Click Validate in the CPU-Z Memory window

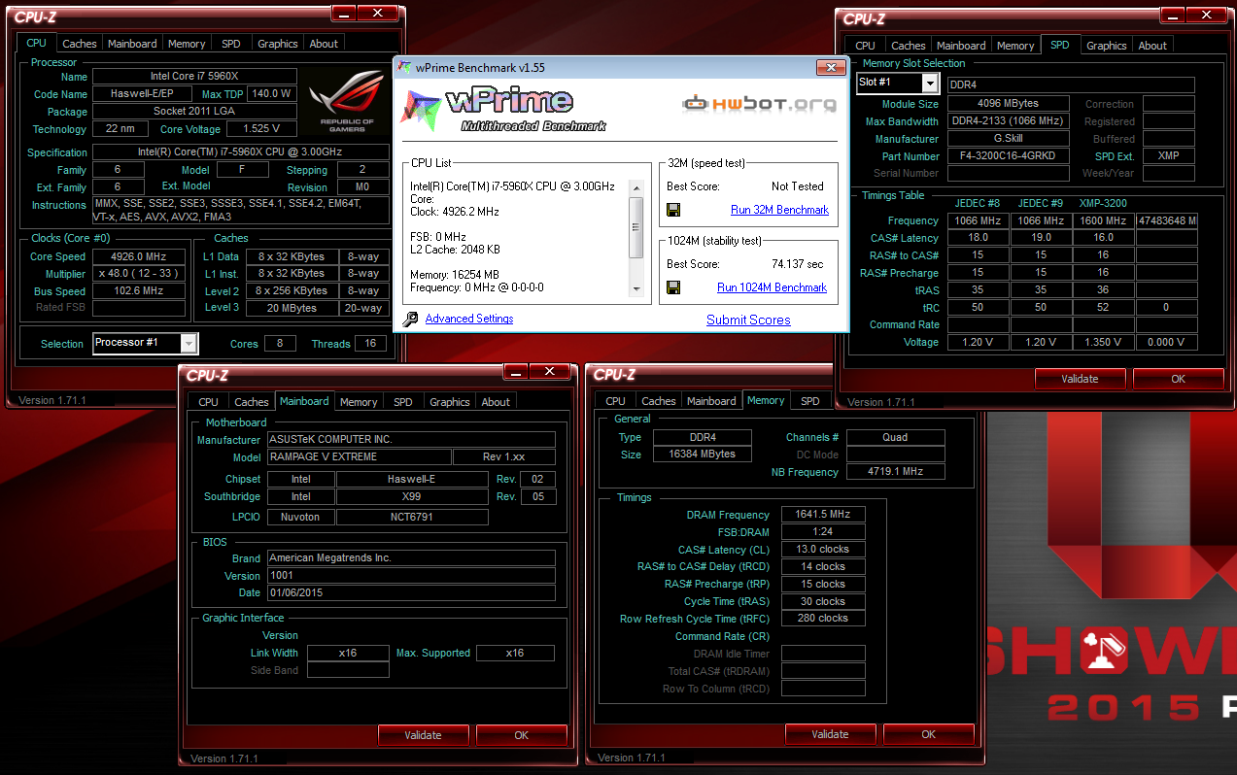tap(830, 734)
